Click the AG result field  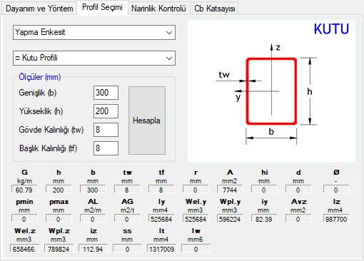pos(127,219)
